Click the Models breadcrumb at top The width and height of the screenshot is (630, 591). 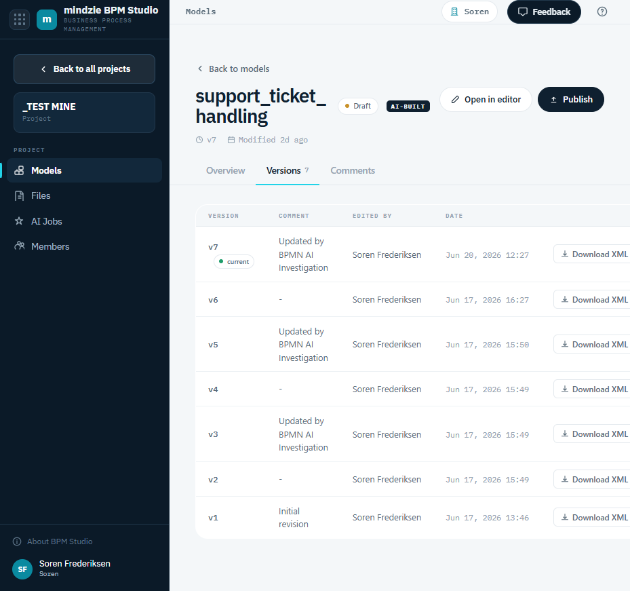click(x=201, y=12)
